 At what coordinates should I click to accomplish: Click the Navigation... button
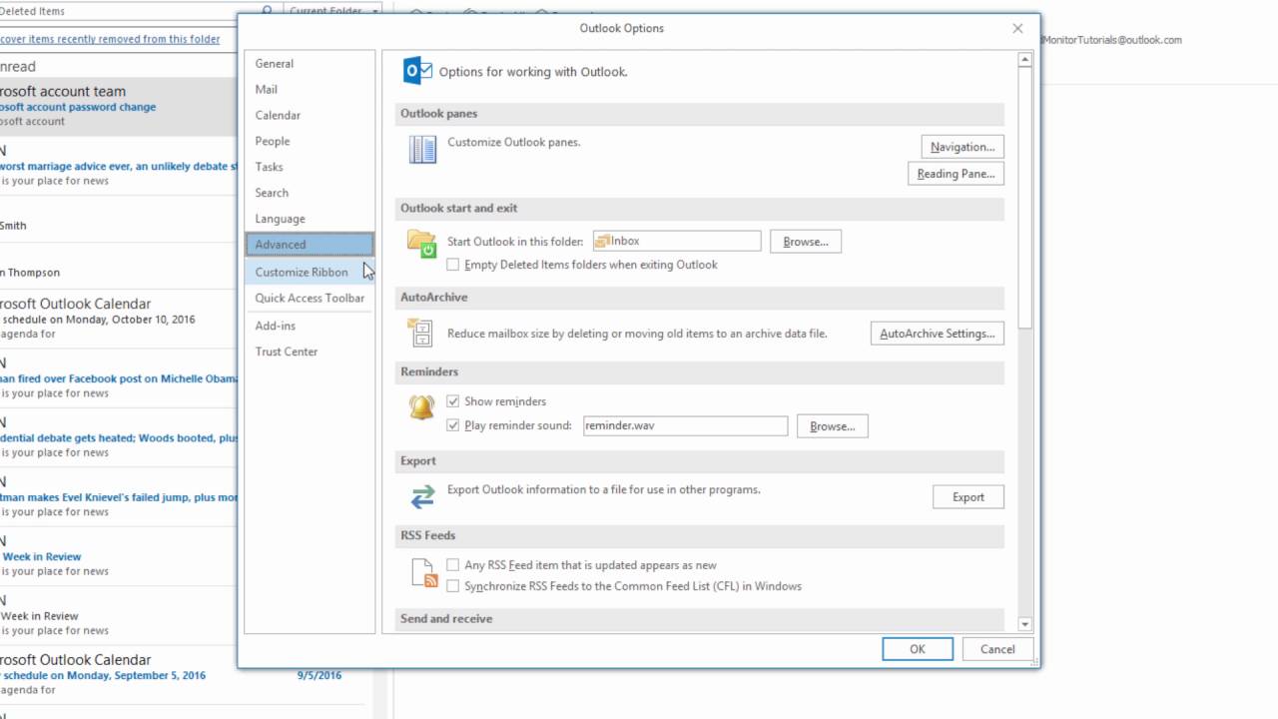coord(962,147)
